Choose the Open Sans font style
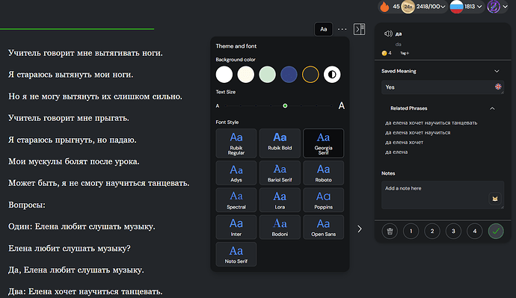 point(324,227)
